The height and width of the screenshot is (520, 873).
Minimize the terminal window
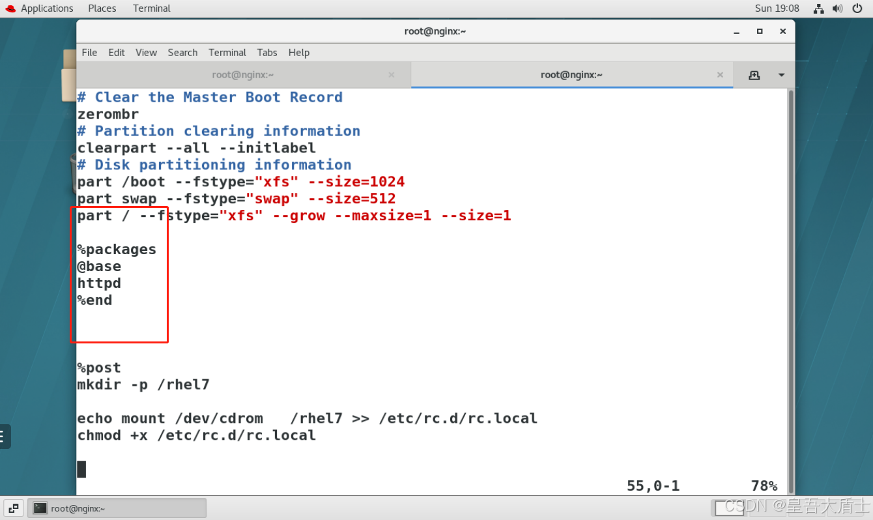736,31
